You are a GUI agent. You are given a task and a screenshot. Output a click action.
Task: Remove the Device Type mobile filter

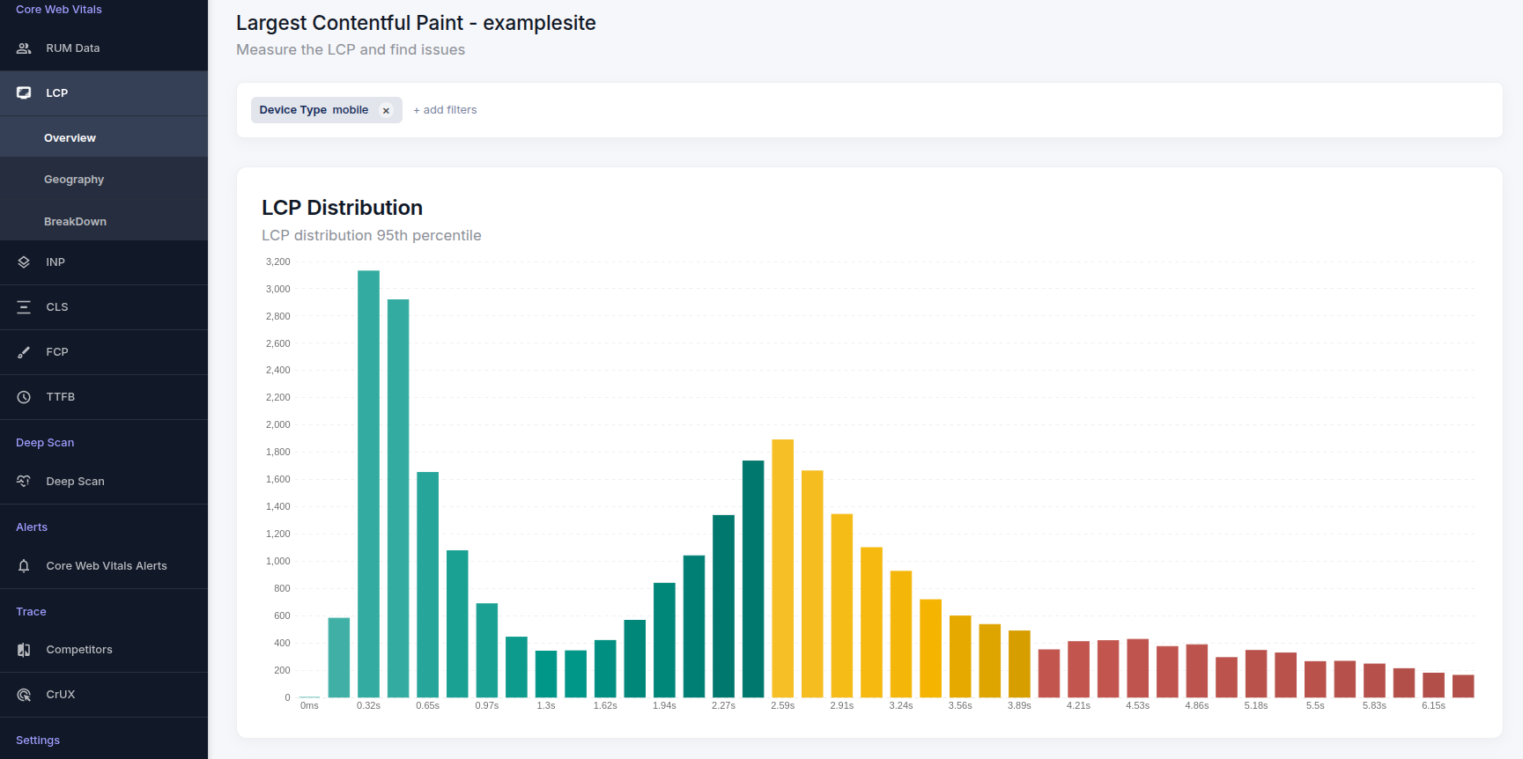386,111
